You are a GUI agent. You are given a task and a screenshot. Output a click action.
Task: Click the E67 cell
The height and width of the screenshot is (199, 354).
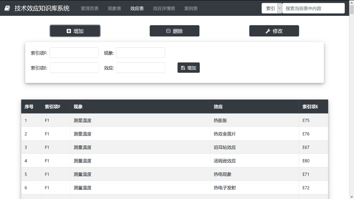(x=313, y=147)
